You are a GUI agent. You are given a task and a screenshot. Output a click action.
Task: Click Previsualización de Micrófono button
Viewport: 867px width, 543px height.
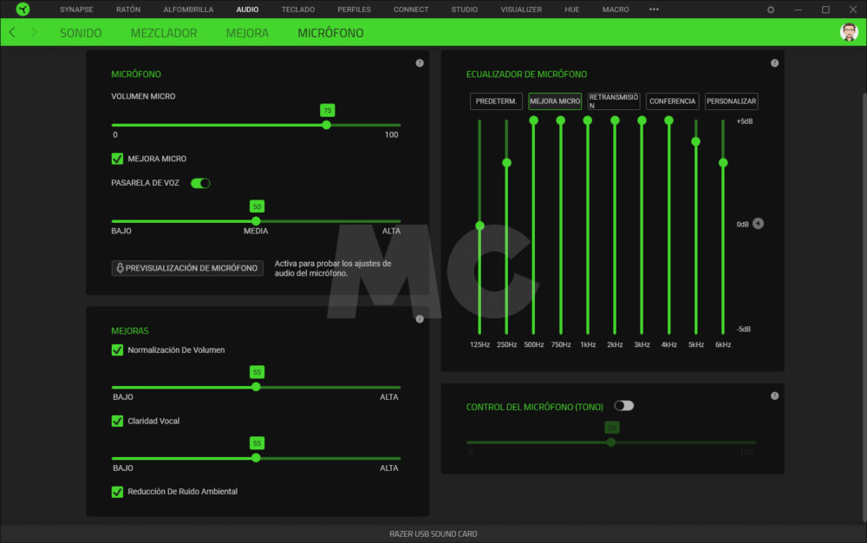(187, 268)
